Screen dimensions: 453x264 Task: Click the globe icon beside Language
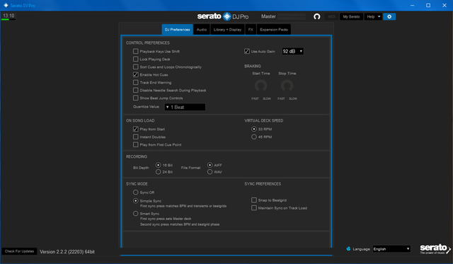pyautogui.click(x=348, y=248)
